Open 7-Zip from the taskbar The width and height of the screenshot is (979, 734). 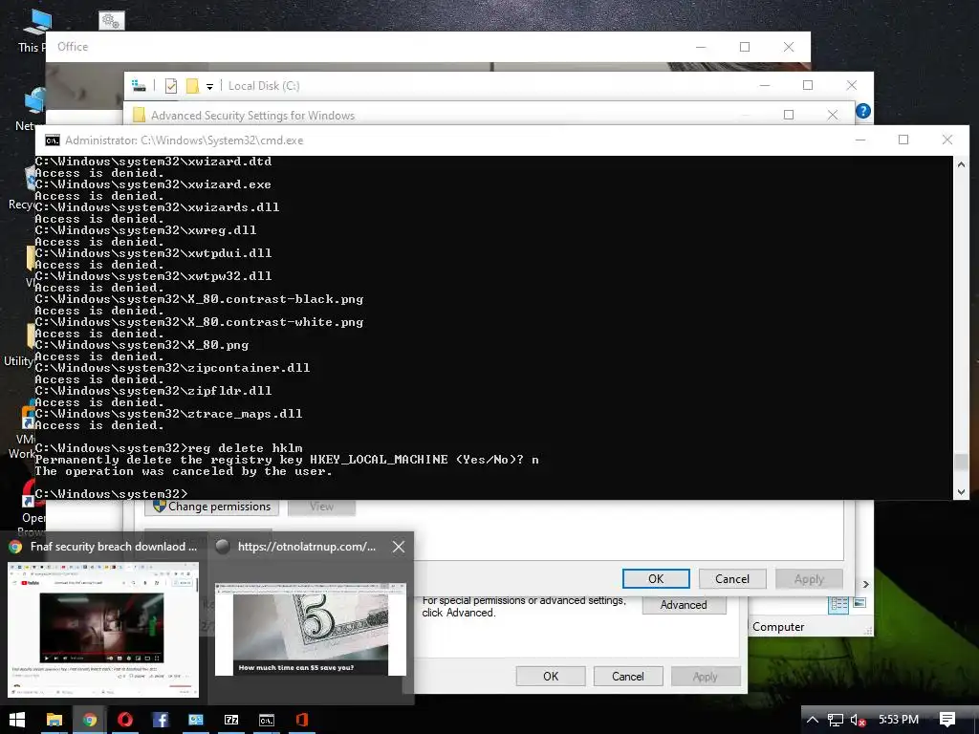(x=231, y=720)
